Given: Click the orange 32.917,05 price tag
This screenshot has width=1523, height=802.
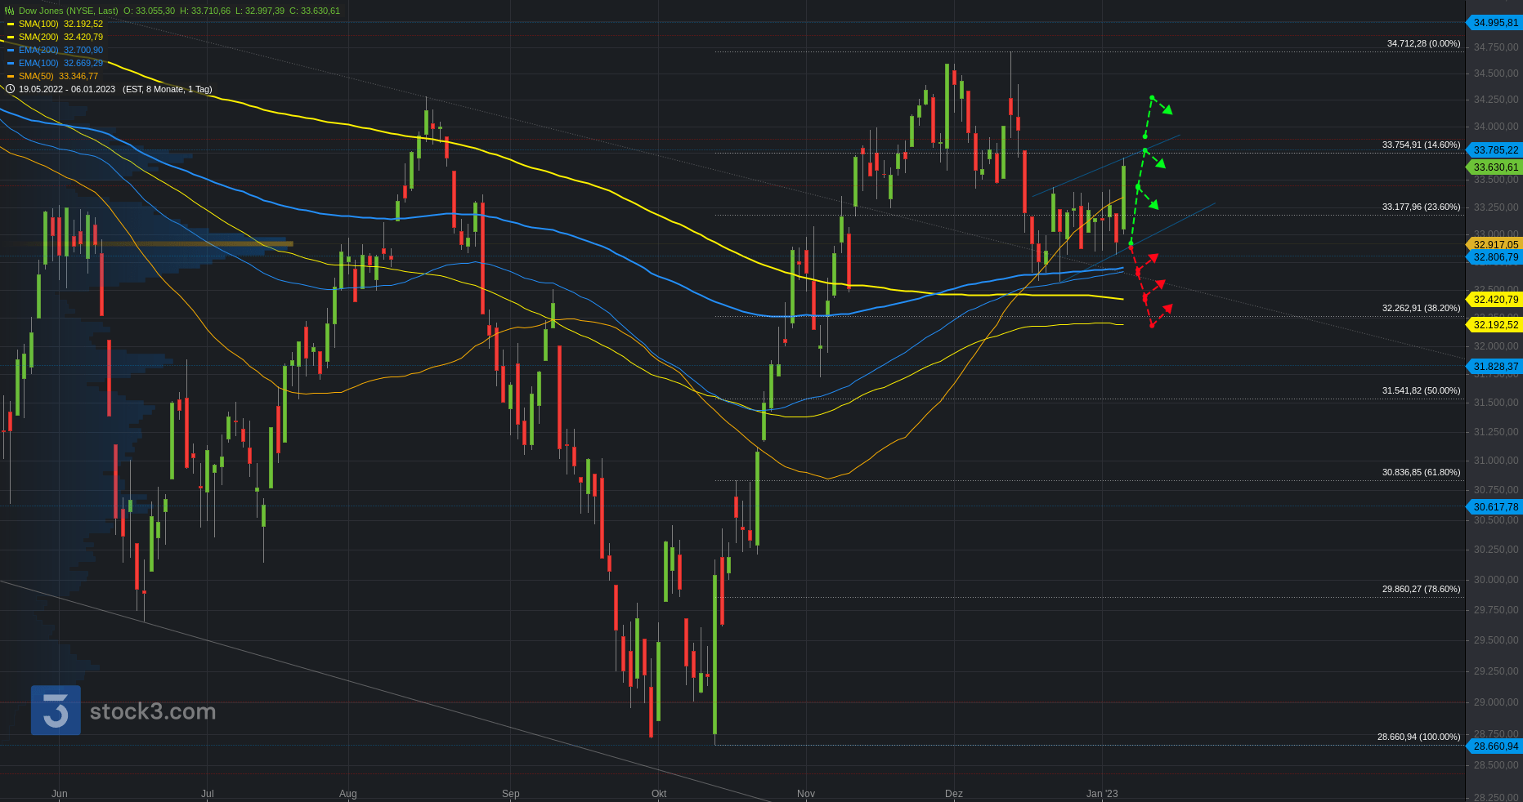Looking at the screenshot, I should coord(1494,244).
